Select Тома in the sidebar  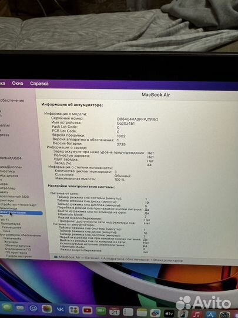(x=6, y=231)
